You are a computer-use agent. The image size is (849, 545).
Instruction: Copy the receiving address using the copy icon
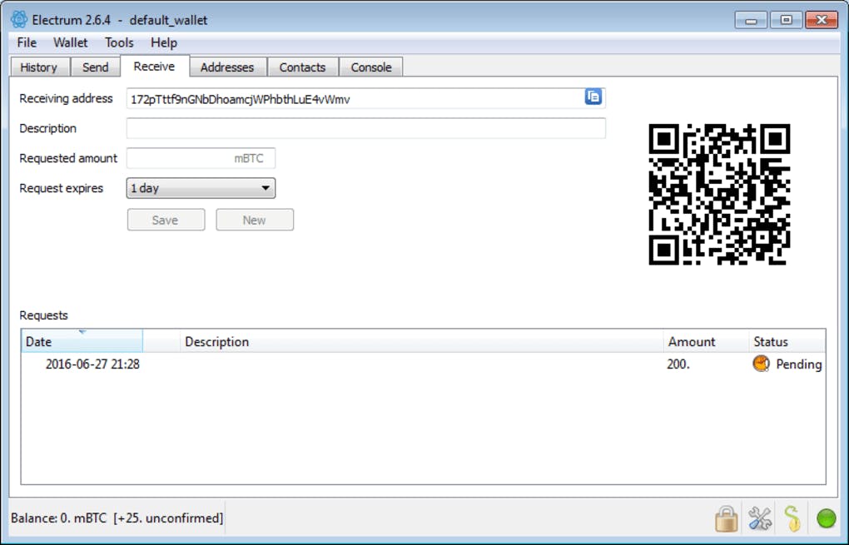(593, 97)
